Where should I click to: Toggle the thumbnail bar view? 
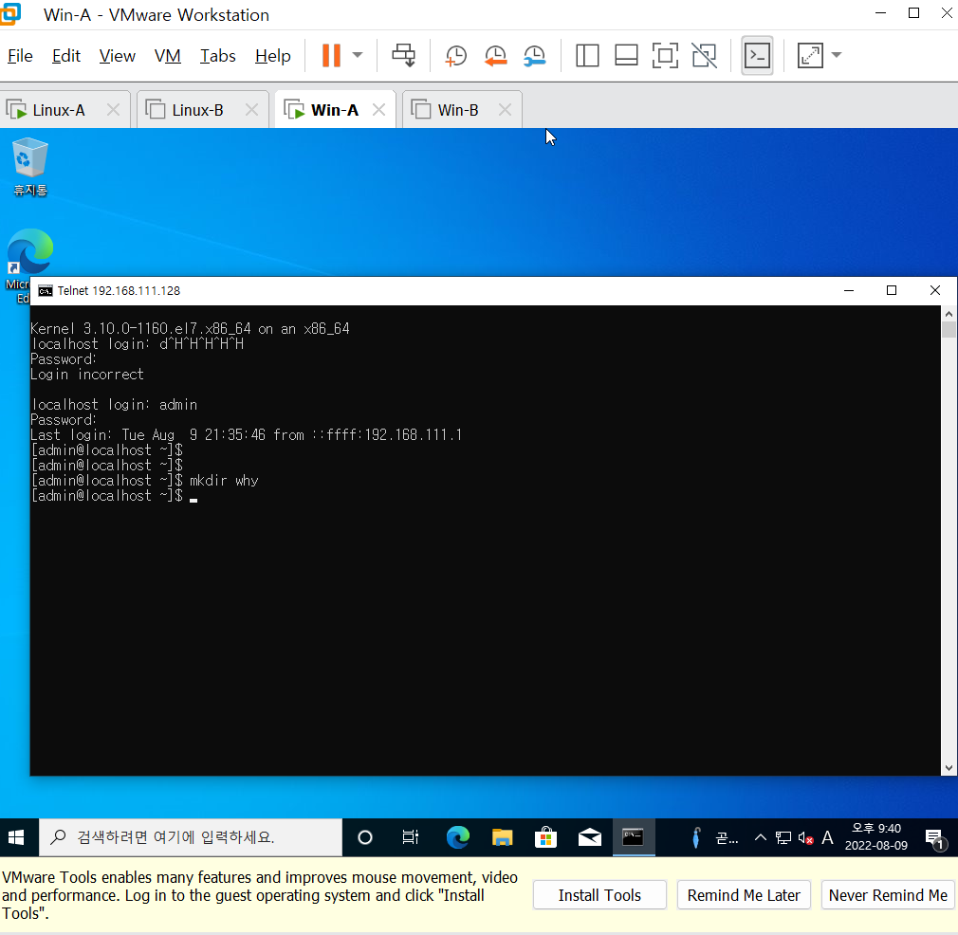click(626, 56)
